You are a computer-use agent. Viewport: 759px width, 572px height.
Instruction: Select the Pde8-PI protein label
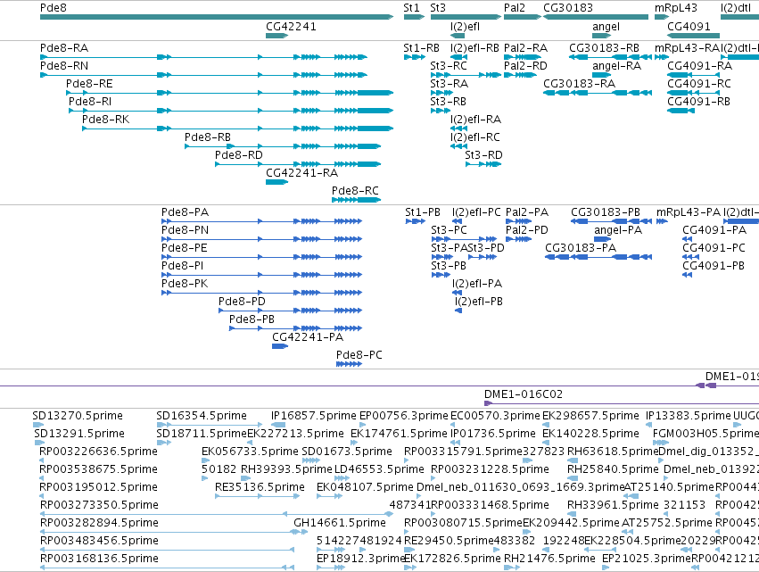pyautogui.click(x=183, y=266)
